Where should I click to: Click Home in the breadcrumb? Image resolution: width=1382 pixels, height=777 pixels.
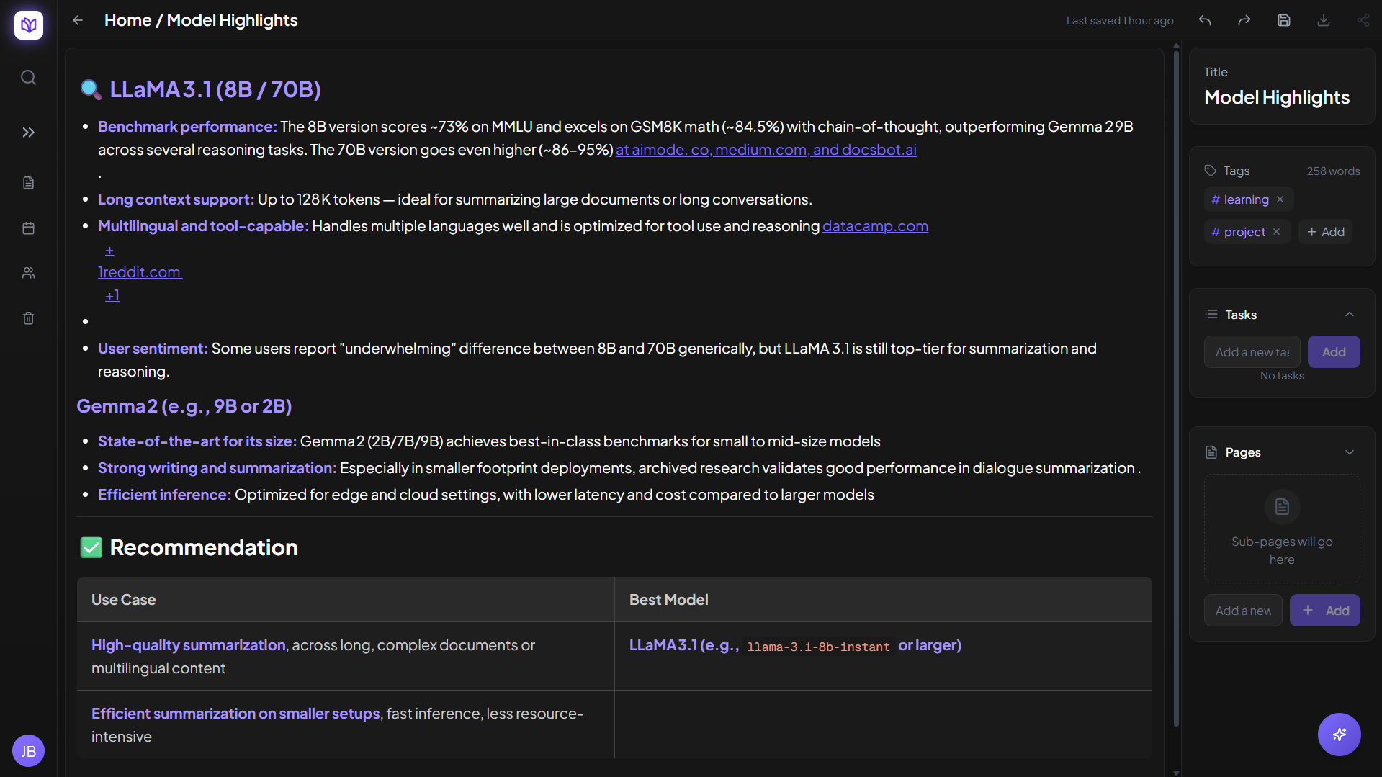tap(127, 20)
